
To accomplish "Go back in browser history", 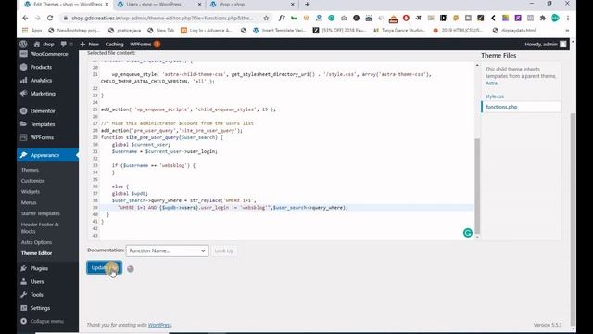I will [x=25, y=18].
